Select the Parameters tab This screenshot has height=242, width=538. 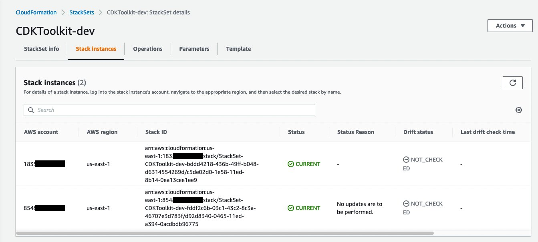(x=194, y=48)
